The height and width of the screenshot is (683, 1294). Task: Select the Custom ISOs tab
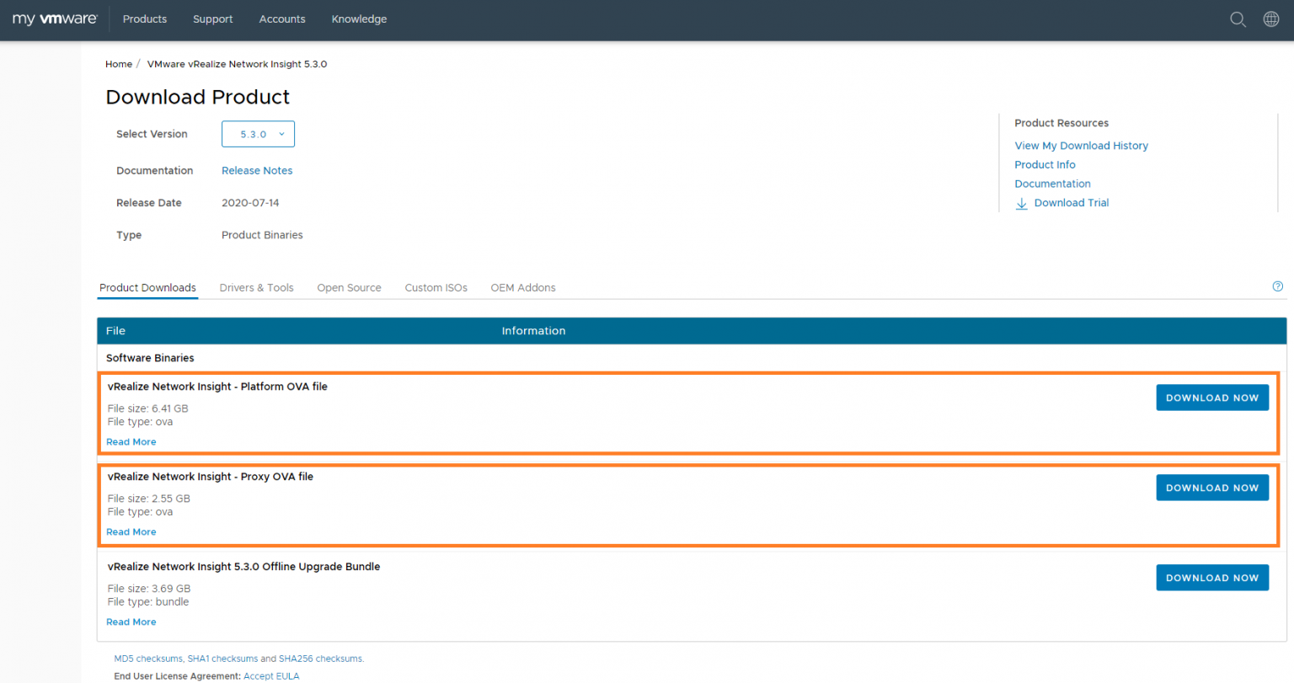click(436, 287)
